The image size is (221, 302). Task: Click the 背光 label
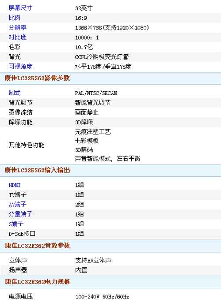[x=15, y=56]
